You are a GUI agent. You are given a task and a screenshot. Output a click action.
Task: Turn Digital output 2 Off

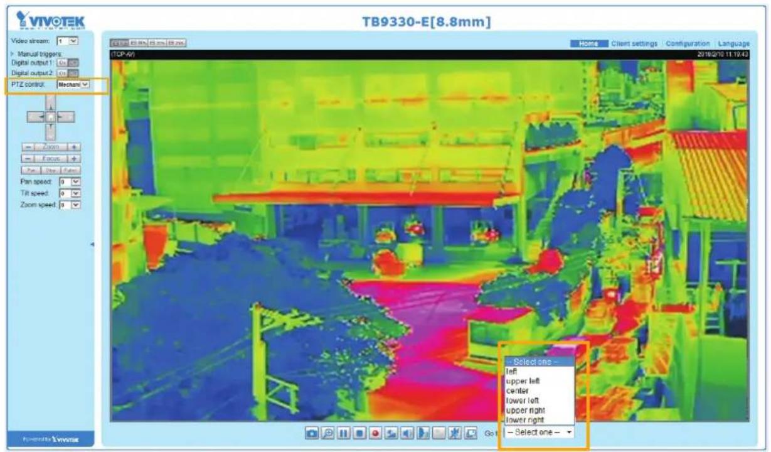click(x=73, y=73)
